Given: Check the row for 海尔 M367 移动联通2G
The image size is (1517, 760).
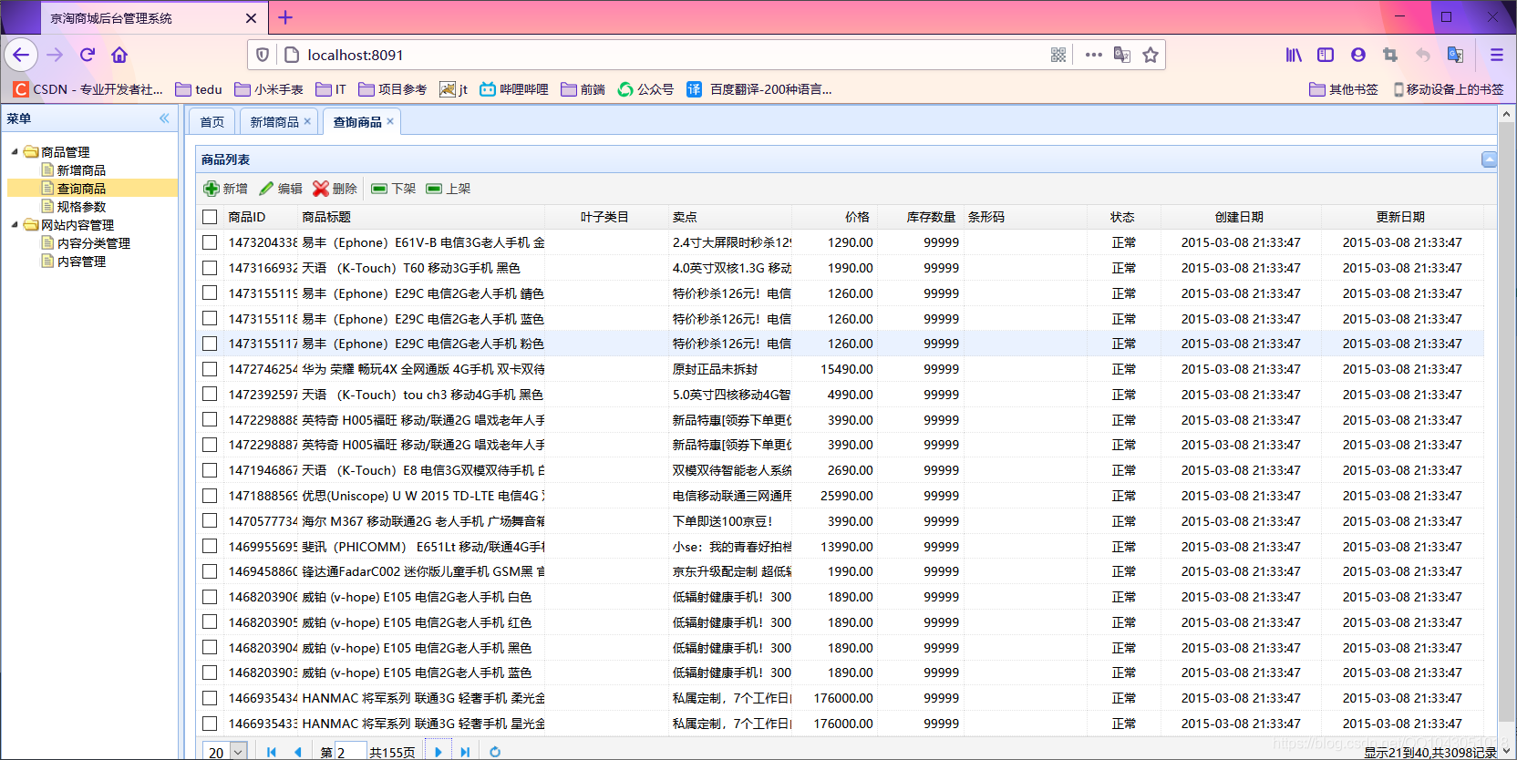Looking at the screenshot, I should 210,520.
